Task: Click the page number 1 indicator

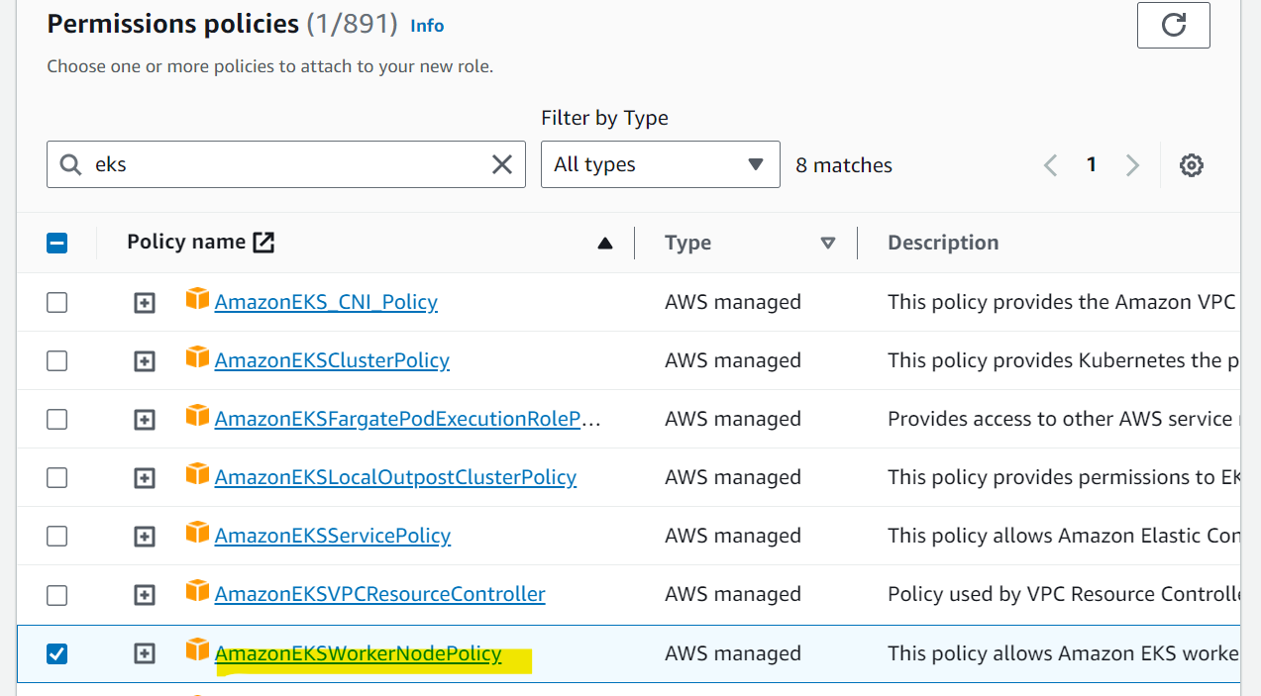Action: coord(1092,164)
